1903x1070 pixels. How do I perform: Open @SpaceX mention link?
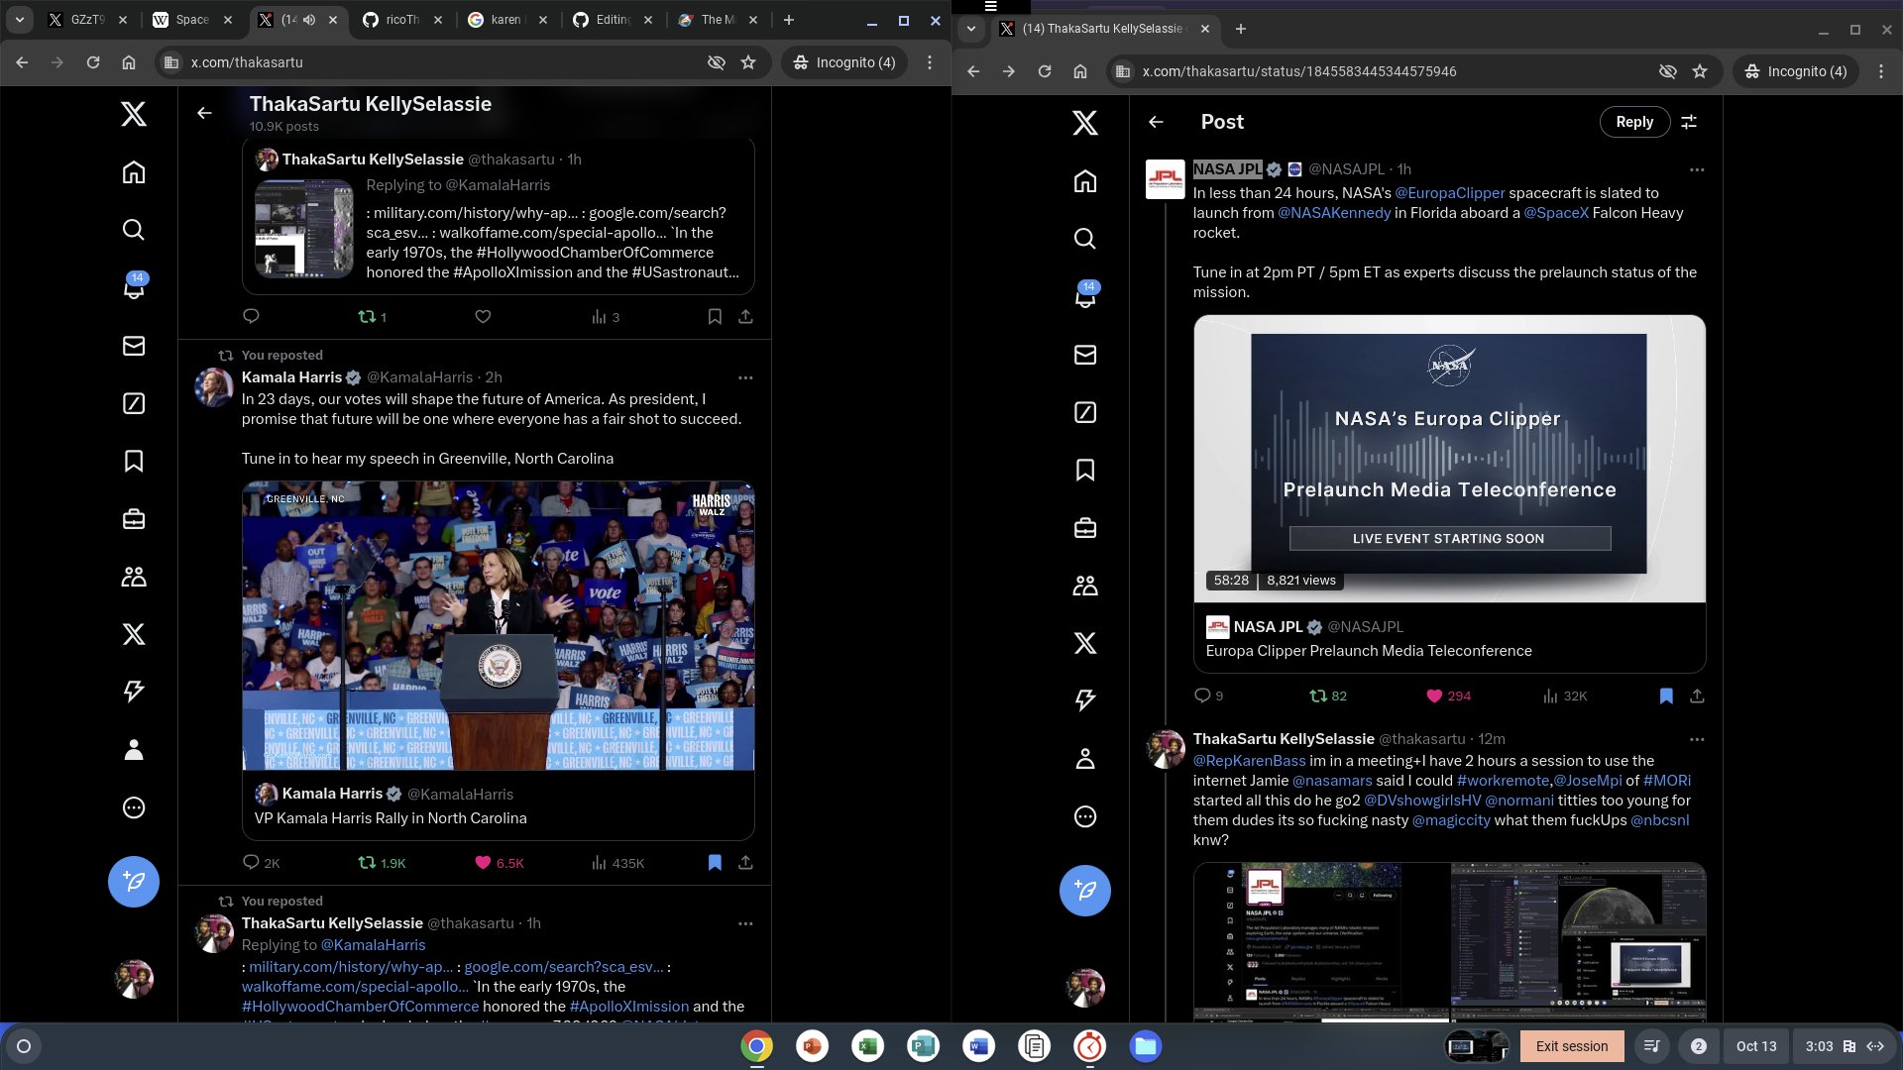tap(1555, 213)
